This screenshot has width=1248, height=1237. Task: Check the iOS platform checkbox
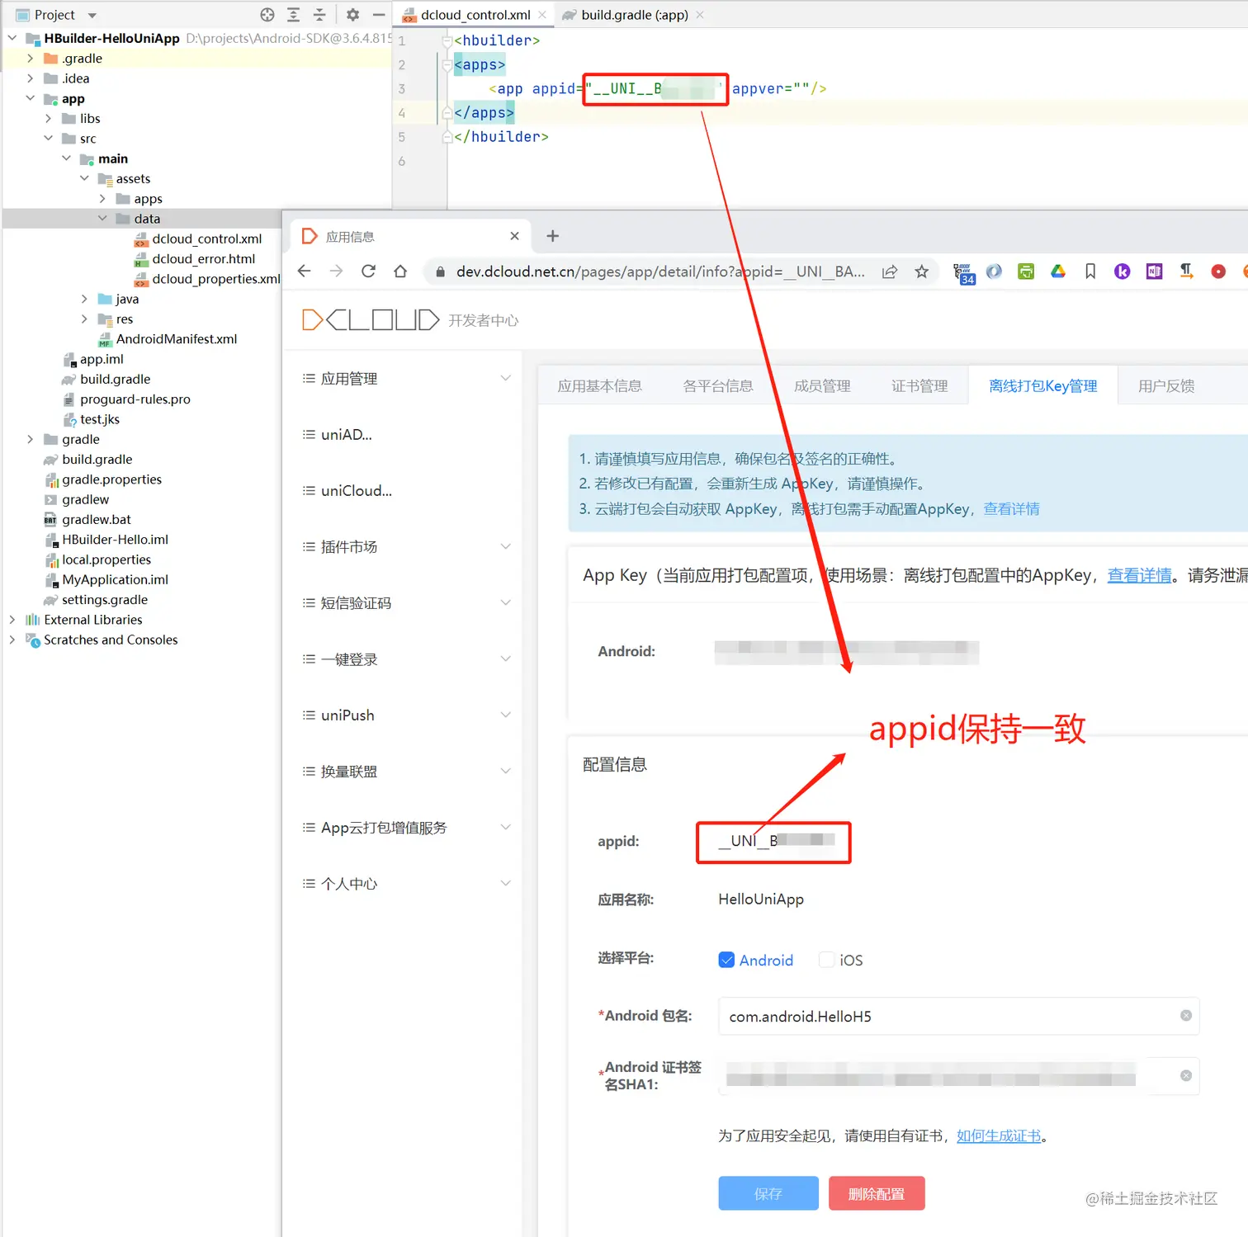point(826,960)
